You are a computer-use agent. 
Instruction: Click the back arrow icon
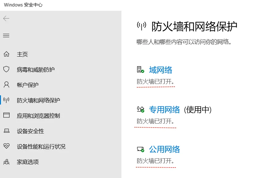(6, 18)
